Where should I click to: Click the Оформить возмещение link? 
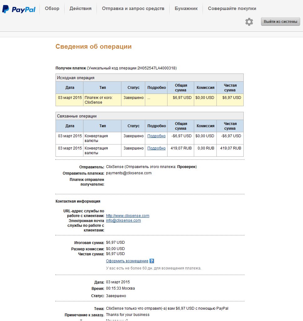tap(127, 261)
